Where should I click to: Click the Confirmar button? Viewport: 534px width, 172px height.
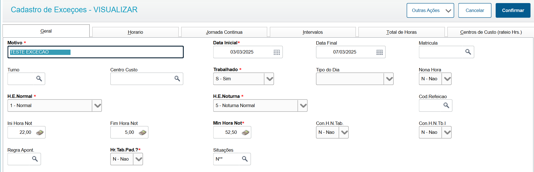[x=513, y=11]
